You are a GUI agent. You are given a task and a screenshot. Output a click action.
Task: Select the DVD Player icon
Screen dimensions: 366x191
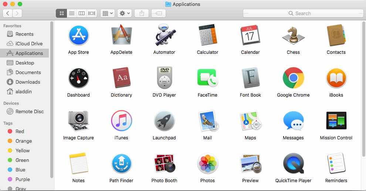point(164,78)
